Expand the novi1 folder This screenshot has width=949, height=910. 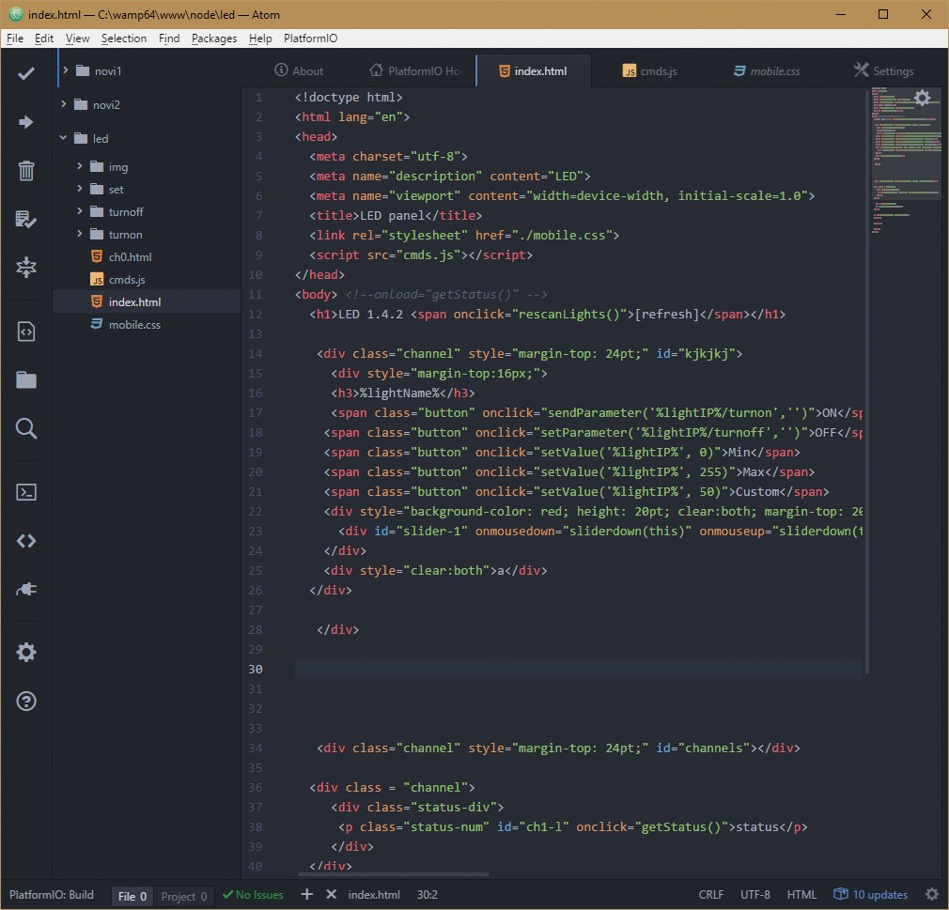[66, 70]
